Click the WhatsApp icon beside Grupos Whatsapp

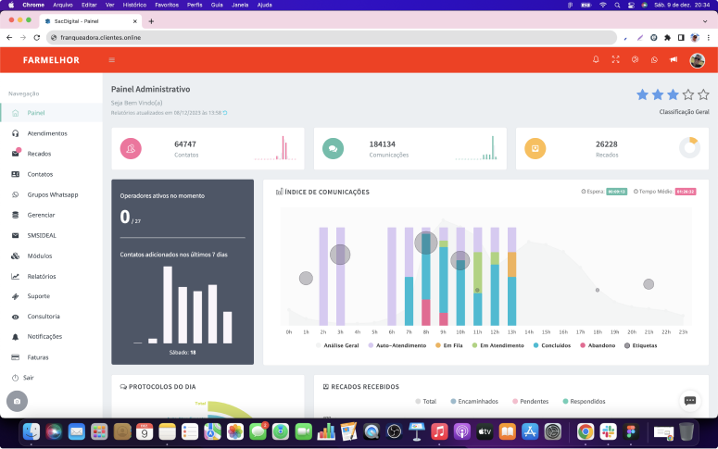click(15, 194)
